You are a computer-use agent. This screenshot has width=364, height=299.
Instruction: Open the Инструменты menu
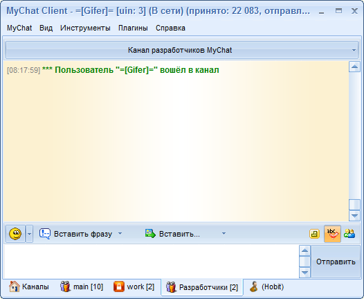[85, 28]
